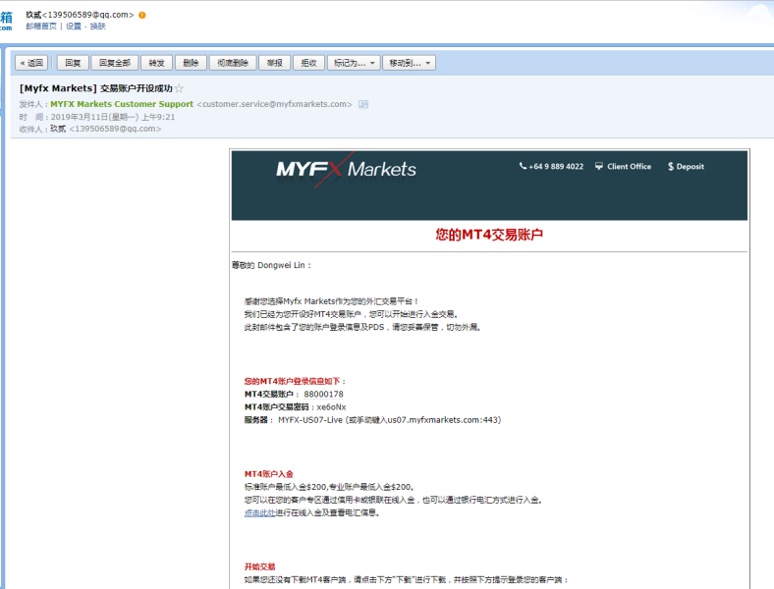Go back with the 返回 button
This screenshot has height=589, width=774.
31,63
